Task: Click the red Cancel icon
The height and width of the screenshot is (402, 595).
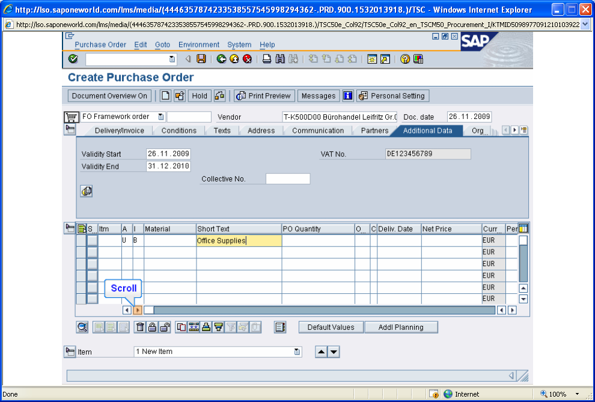Action: [248, 59]
